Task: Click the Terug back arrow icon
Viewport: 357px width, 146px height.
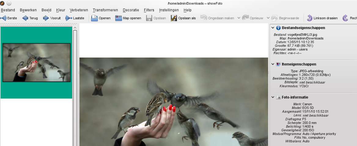Action: (25, 18)
